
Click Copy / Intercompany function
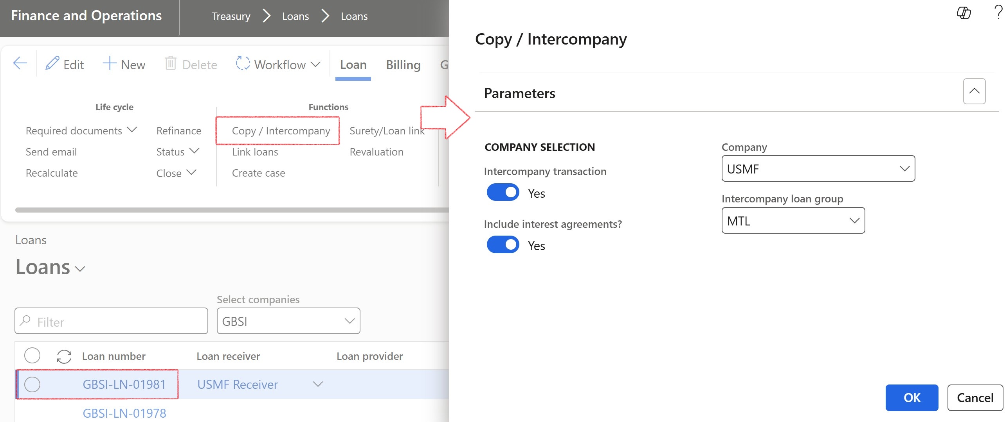coord(281,131)
